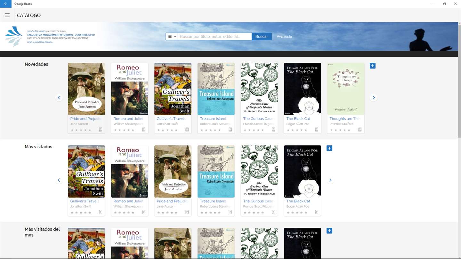Click ebook icon on Novedades Black Cat card
The height and width of the screenshot is (259, 461).
[317, 129]
